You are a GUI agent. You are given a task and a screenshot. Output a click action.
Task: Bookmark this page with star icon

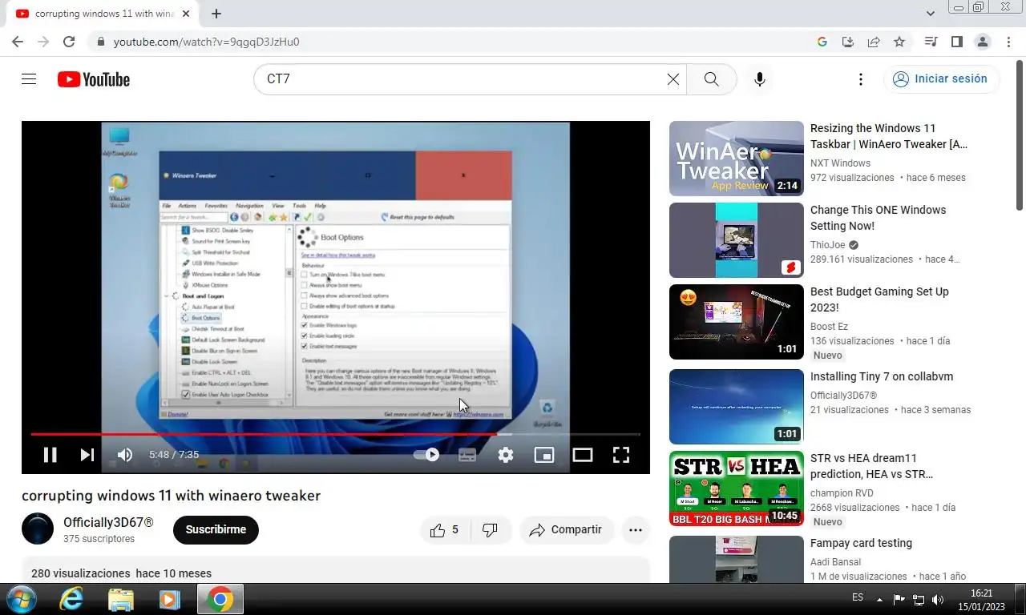coord(899,42)
